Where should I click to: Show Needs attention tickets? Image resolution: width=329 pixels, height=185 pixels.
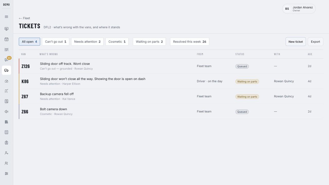pos(87,42)
